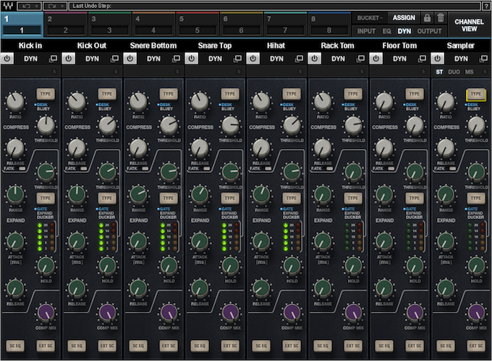Expand the Snare Bottom DYN window icon
Viewport: 492px width, 361px height.
(176, 59)
